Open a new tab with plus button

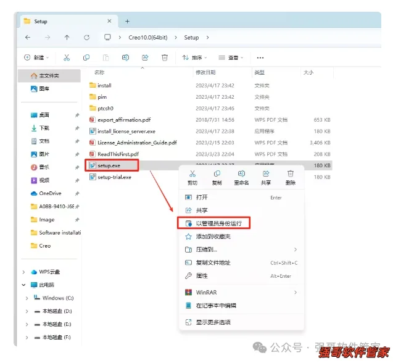pyautogui.click(x=127, y=22)
